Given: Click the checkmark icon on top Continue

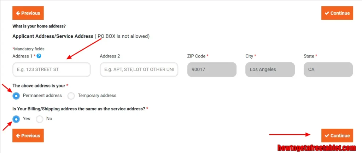Looking at the screenshot, I should click(327, 13).
